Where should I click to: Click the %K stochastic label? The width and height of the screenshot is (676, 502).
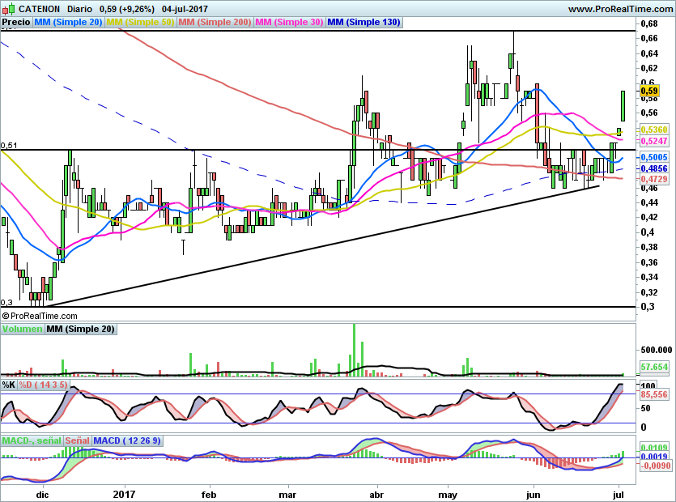(9, 385)
